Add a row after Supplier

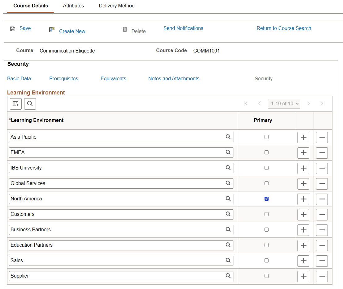[x=303, y=276]
